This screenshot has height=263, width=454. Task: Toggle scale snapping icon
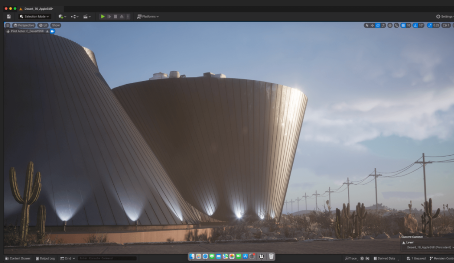(430, 25)
